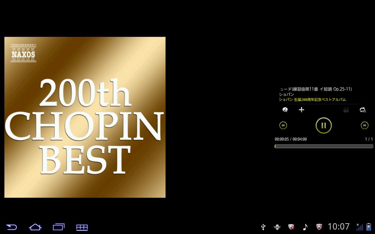Open the McAfee alert shield notification

(291, 227)
